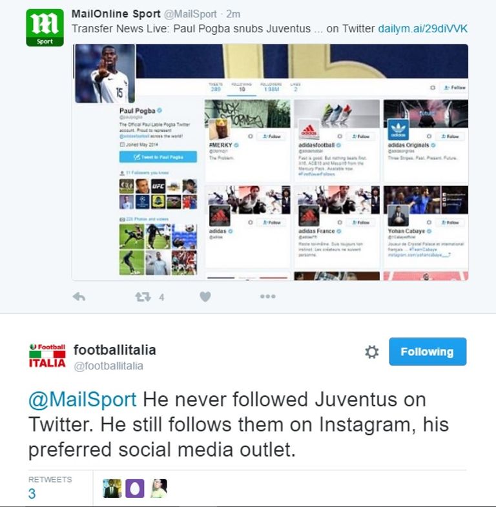Click the retweets count number 3
496x507 pixels.
coord(32,493)
